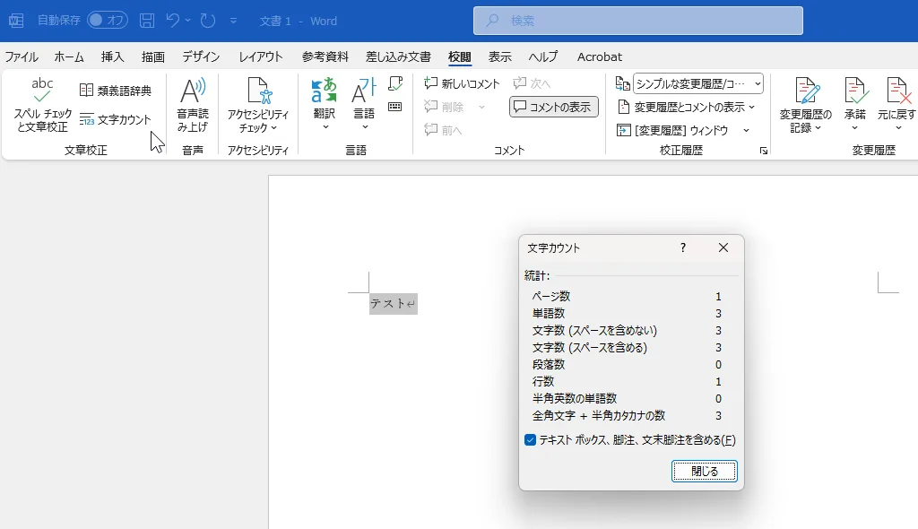Switch to the View (表示) tab
The height and width of the screenshot is (529, 918).
[499, 56]
